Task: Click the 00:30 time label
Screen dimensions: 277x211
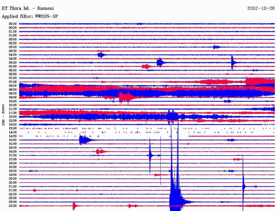Action: pos(13,28)
